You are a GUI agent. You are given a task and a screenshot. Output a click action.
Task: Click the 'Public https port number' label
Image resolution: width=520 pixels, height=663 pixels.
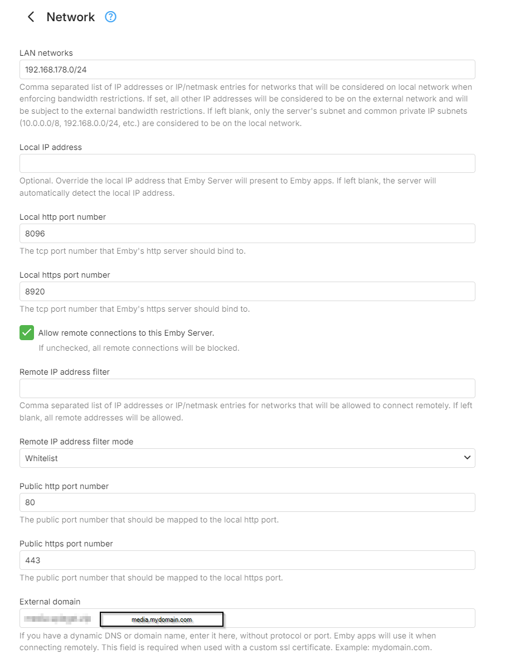pos(66,544)
